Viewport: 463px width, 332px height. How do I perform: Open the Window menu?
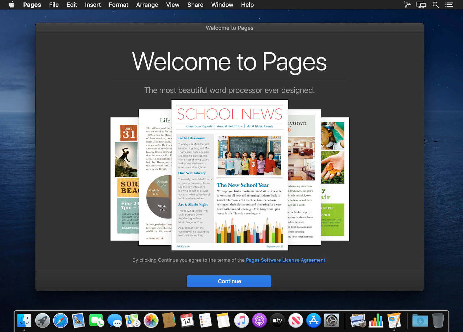click(x=222, y=5)
